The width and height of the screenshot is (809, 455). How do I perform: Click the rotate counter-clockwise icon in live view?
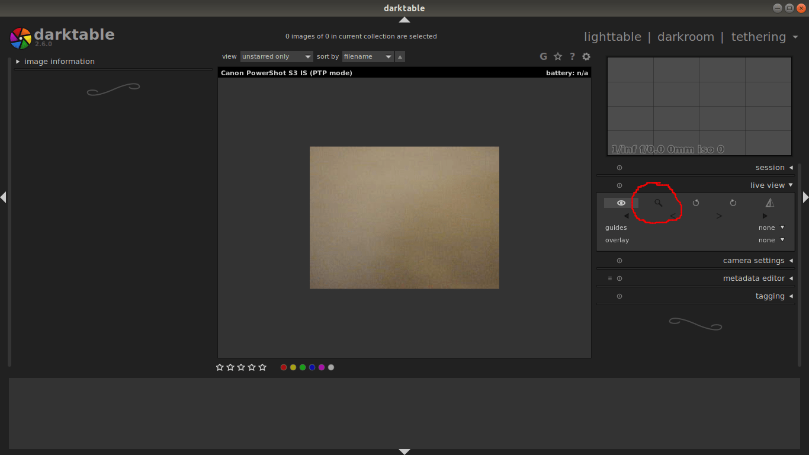695,203
